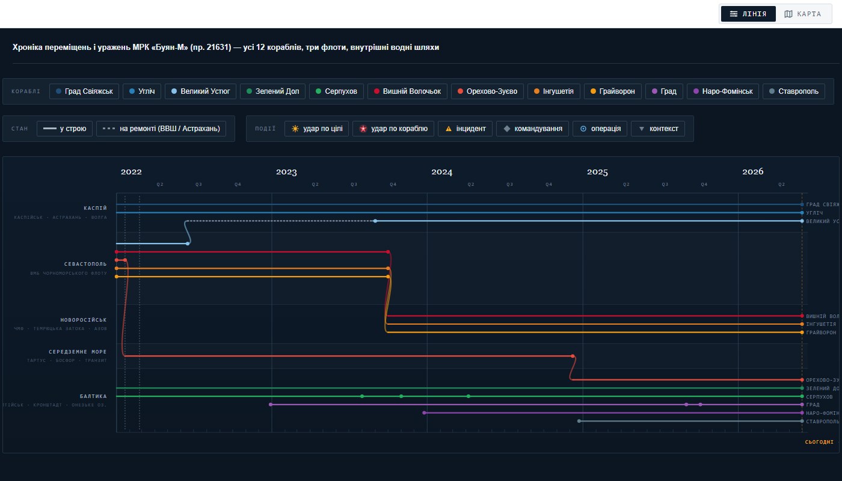Select the Орехово-Зуєво ship chip
Viewport: 842px width, 481px height.
coord(487,91)
